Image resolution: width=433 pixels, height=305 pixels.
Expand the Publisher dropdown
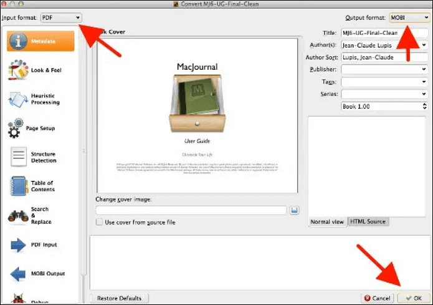pos(424,69)
